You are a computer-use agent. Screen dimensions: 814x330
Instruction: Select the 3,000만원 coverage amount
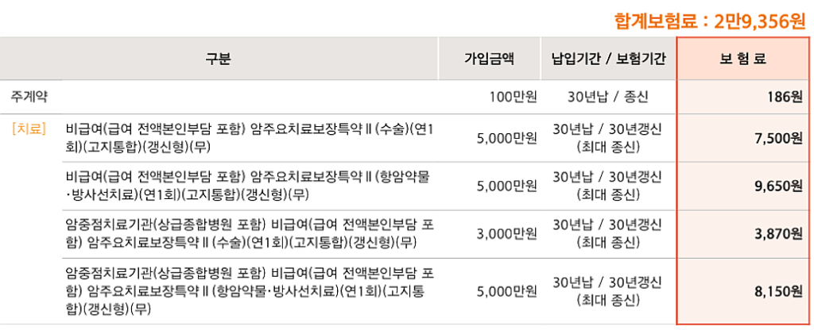pos(506,234)
